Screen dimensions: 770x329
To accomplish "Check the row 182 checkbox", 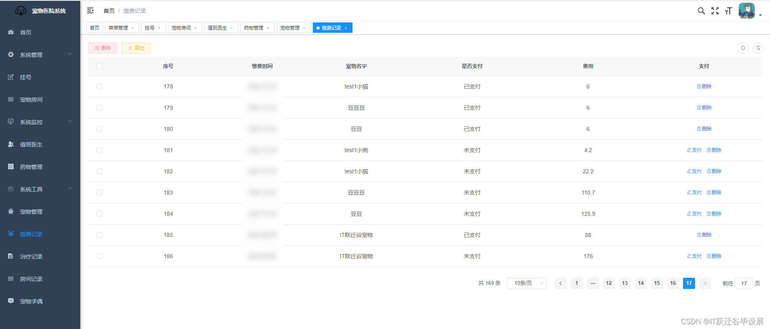I will (99, 171).
